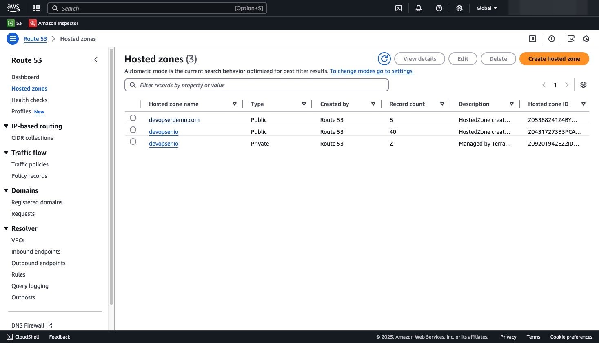Go to the next page arrow
The width and height of the screenshot is (599, 343).
tap(567, 85)
